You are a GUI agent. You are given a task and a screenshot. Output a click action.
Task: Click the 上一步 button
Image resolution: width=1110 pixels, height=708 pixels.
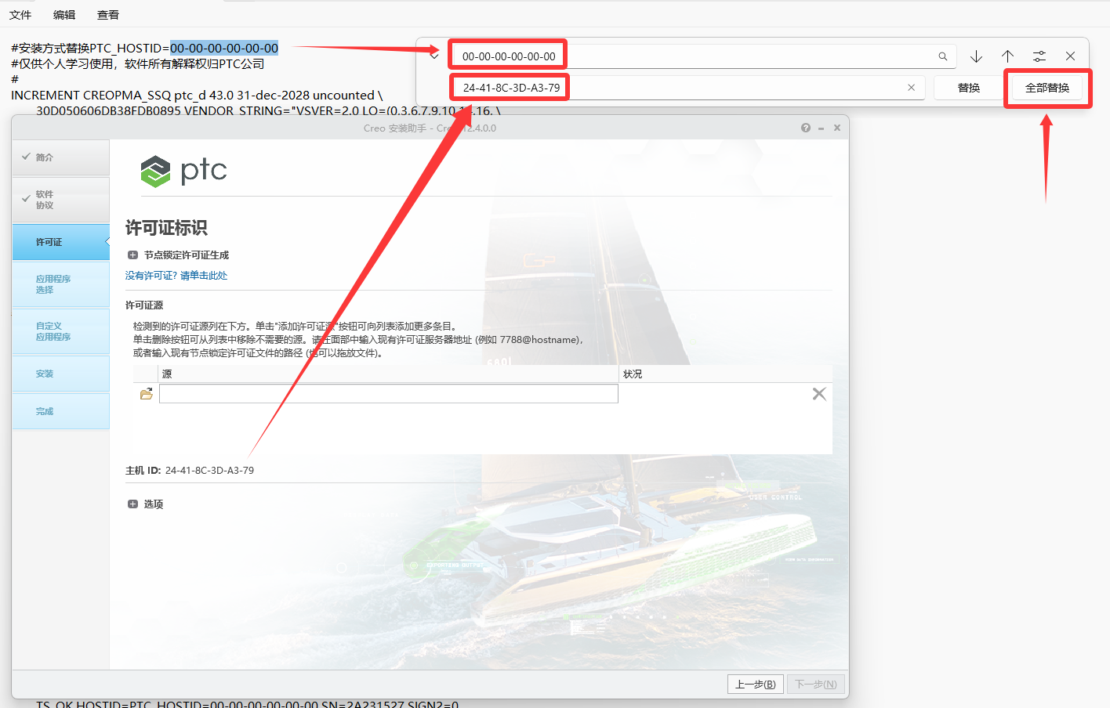point(755,684)
